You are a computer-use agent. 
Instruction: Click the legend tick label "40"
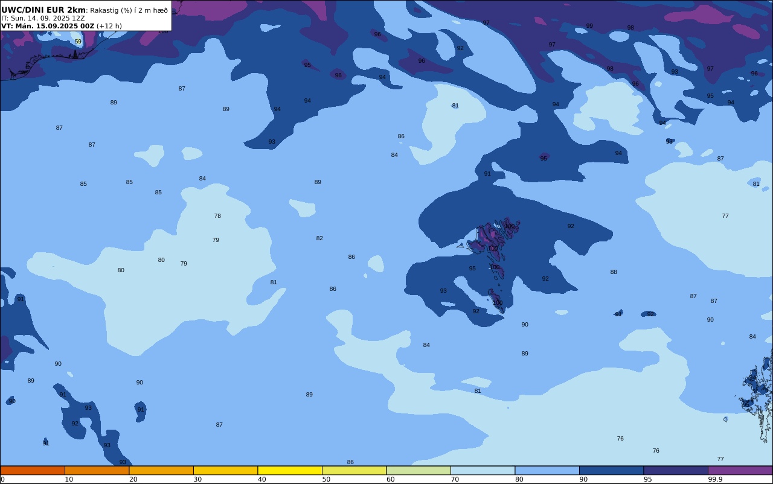coord(261,479)
